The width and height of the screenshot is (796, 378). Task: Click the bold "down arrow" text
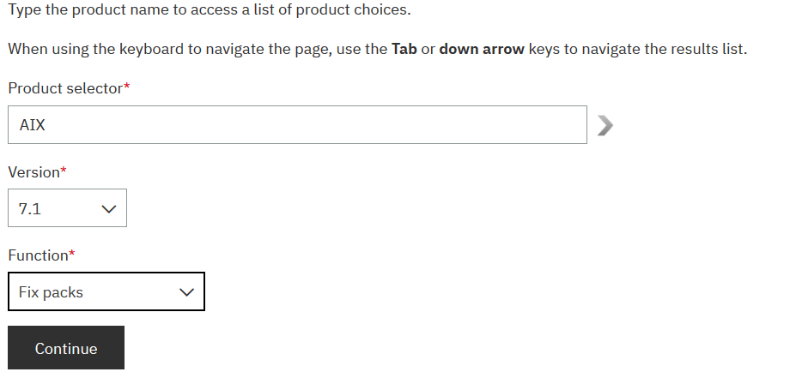[482, 48]
